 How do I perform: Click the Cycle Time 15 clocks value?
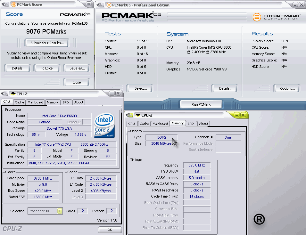(197, 197)
